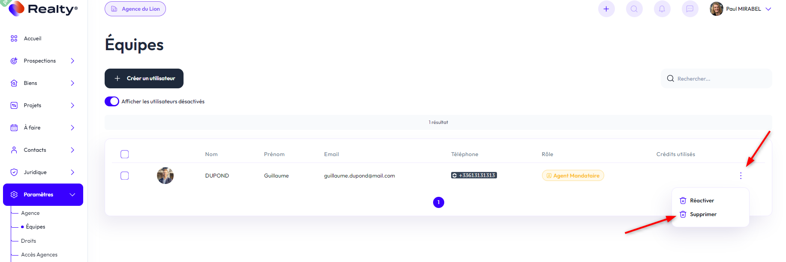Viewport: 786px width, 262px height.
Task: Check the select-all checkbox in table header
Action: tap(125, 154)
